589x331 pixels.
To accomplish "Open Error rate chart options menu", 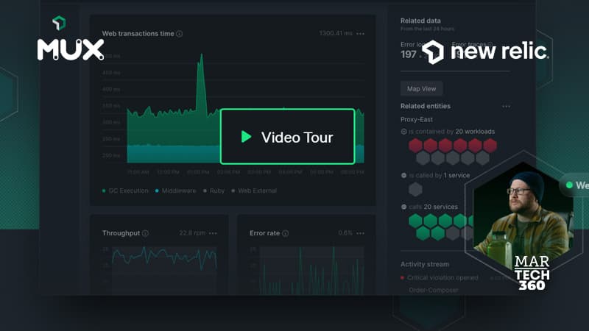I will pos(360,233).
